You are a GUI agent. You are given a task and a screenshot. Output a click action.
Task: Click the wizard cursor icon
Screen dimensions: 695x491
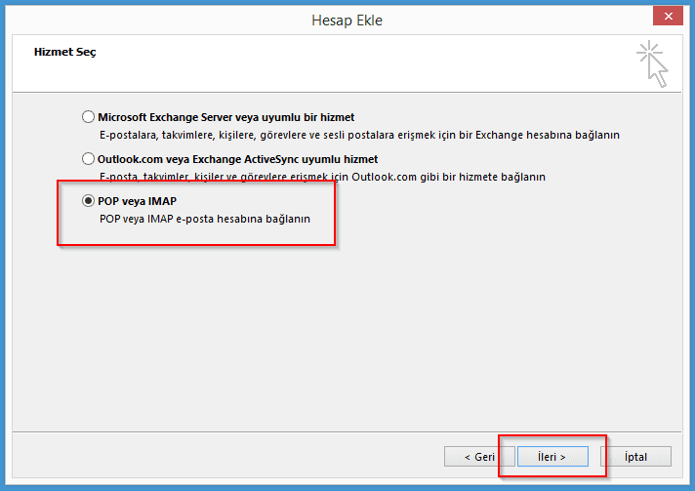pyautogui.click(x=652, y=63)
